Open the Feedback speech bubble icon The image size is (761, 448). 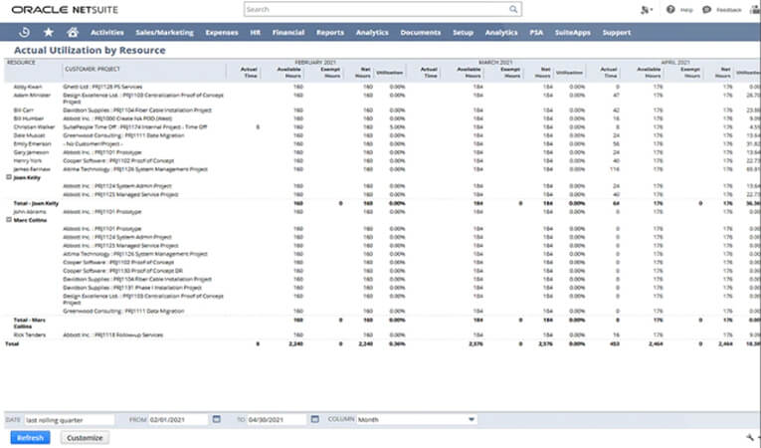pyautogui.click(x=706, y=9)
